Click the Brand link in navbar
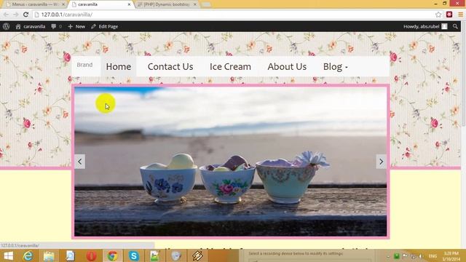 click(84, 65)
